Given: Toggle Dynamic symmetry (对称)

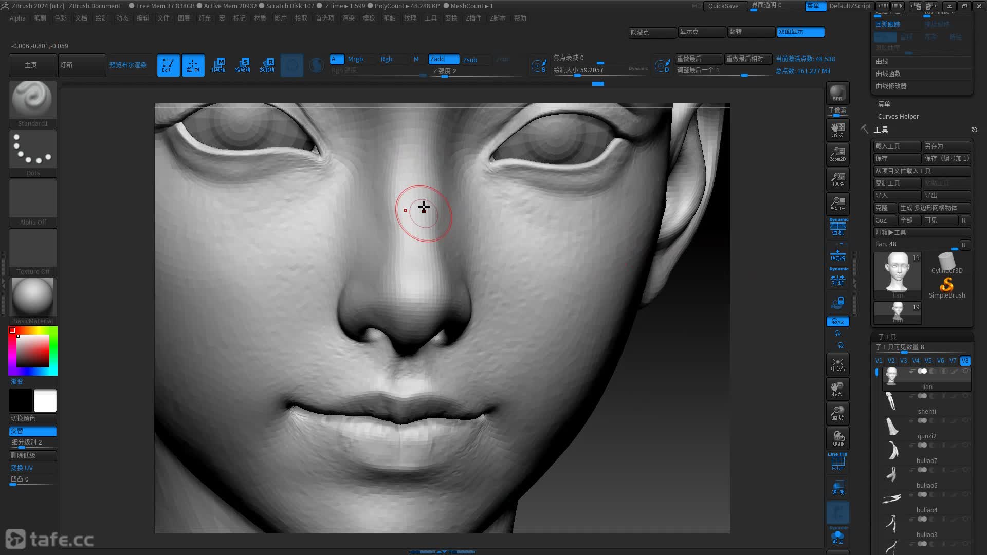Looking at the screenshot, I should click(x=837, y=277).
